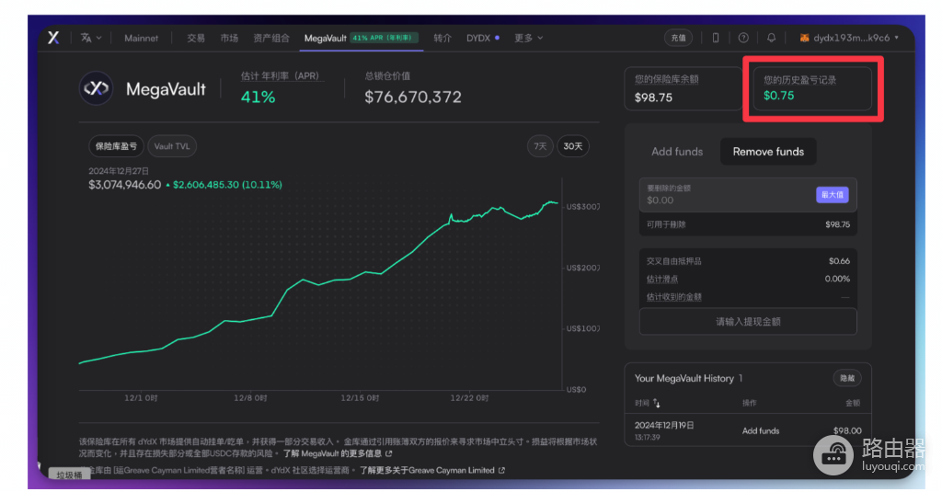The width and height of the screenshot is (942, 492).
Task: Click the 请输入提现金额 submit button
Action: [748, 321]
